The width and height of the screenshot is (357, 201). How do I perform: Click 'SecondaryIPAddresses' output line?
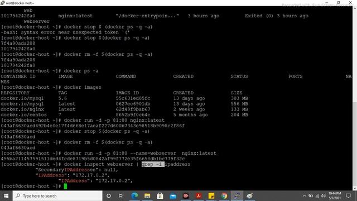77,170
